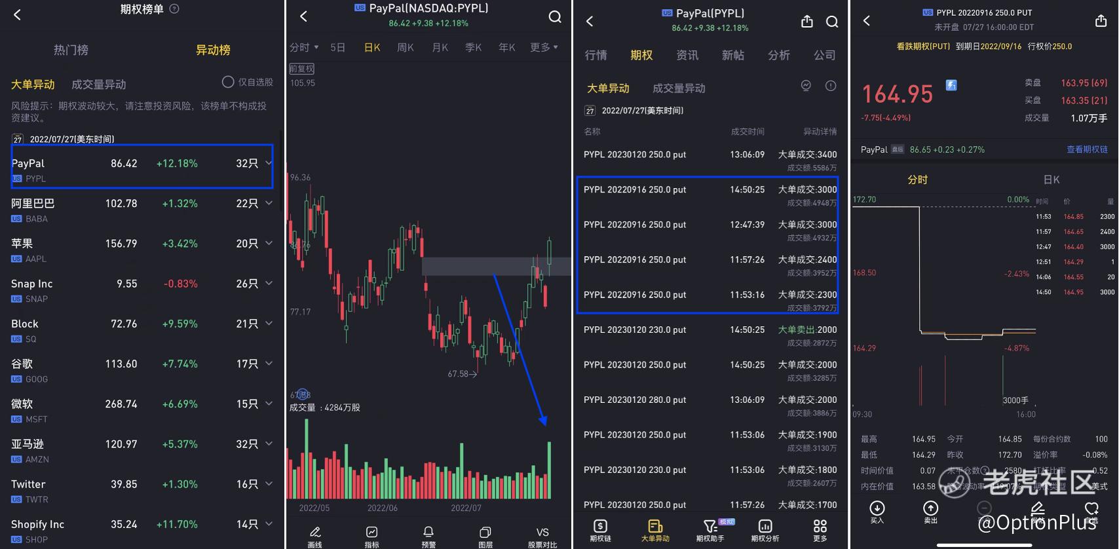
Task: Select the 季K chart period
Action: pos(474,47)
